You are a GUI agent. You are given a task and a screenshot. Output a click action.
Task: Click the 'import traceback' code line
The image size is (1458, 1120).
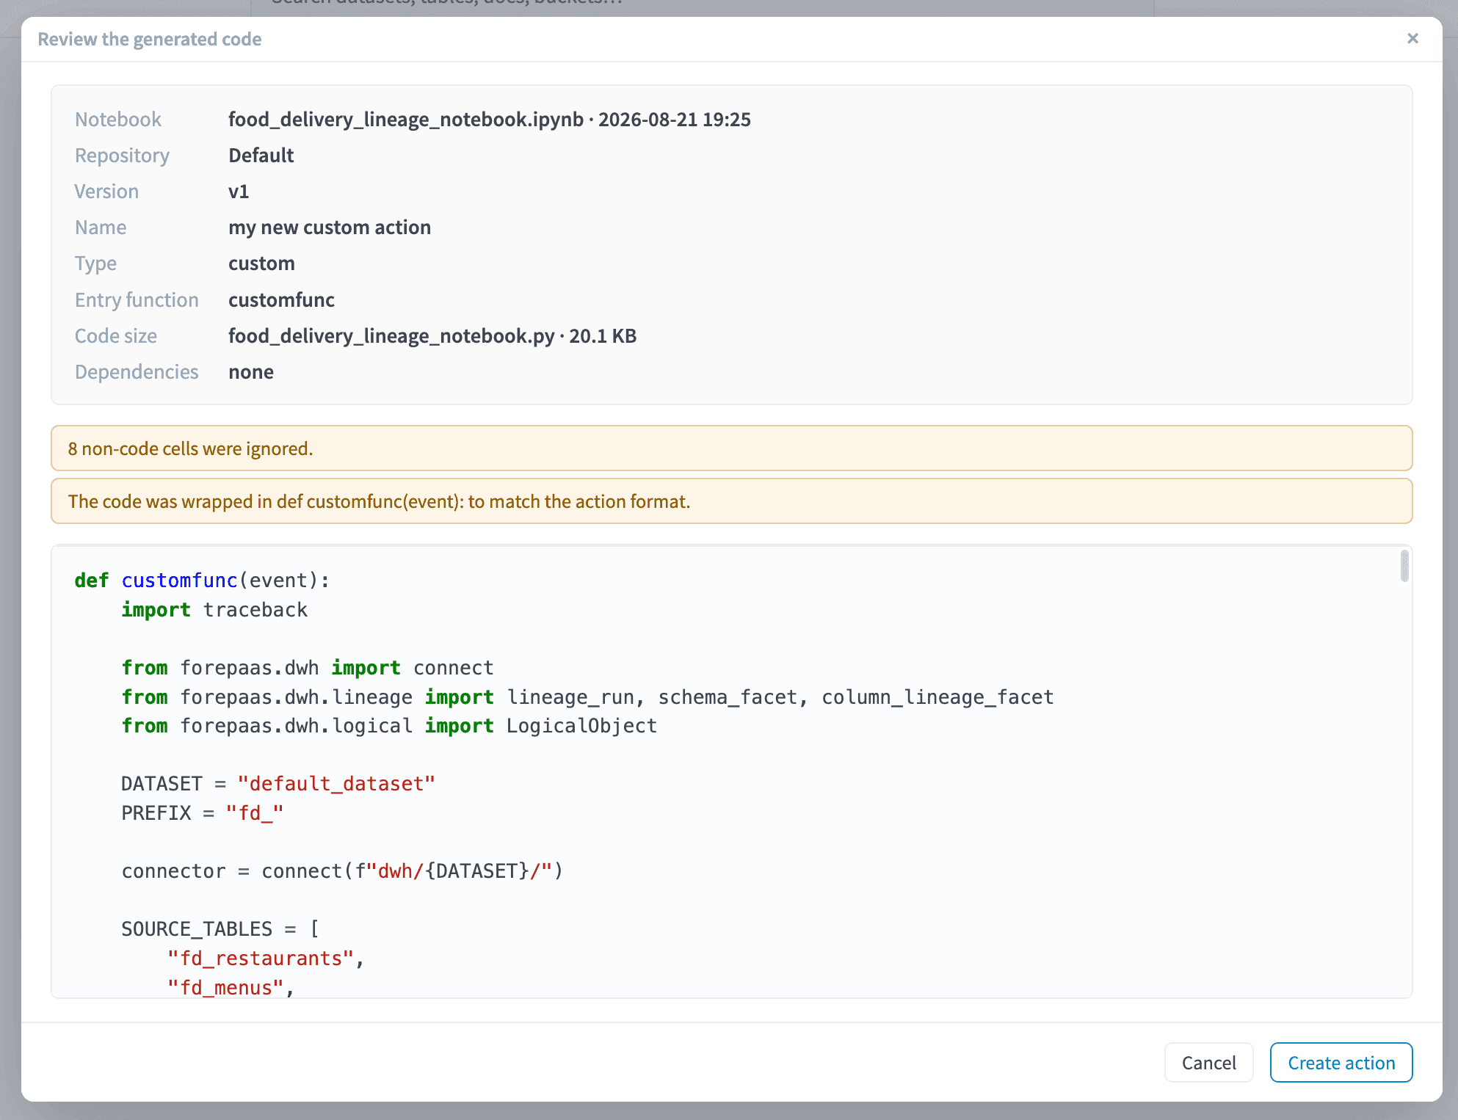[214, 609]
